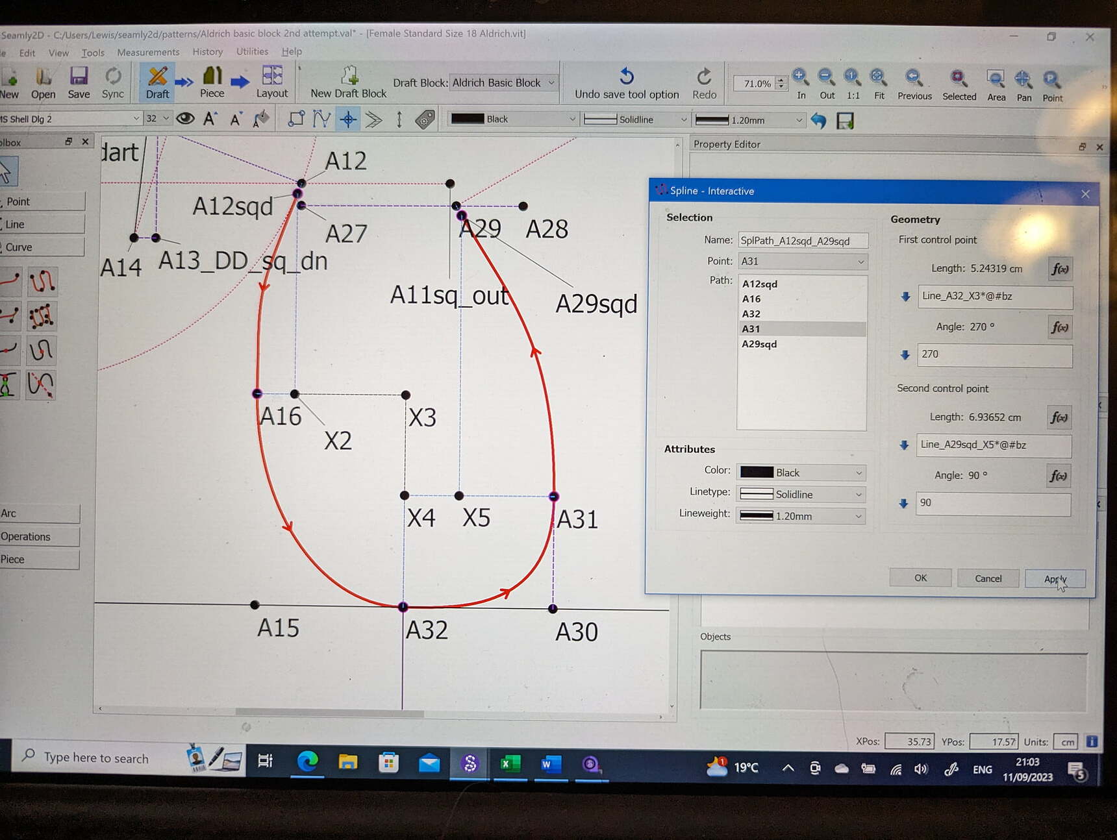Select A16 in the Path list

[751, 299]
